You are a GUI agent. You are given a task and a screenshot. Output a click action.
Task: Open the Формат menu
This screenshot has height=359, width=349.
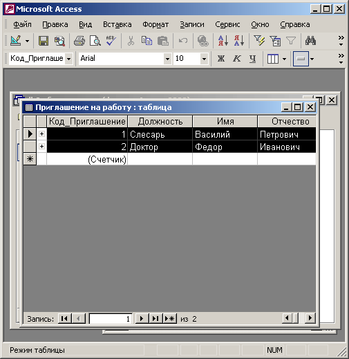(155, 24)
